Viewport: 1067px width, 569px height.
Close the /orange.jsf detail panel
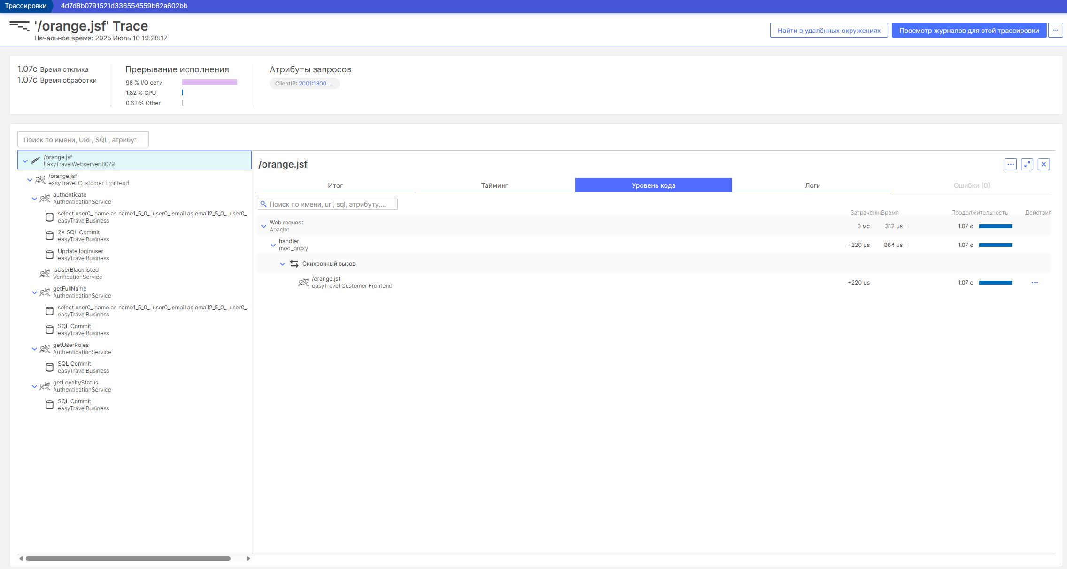[1044, 164]
